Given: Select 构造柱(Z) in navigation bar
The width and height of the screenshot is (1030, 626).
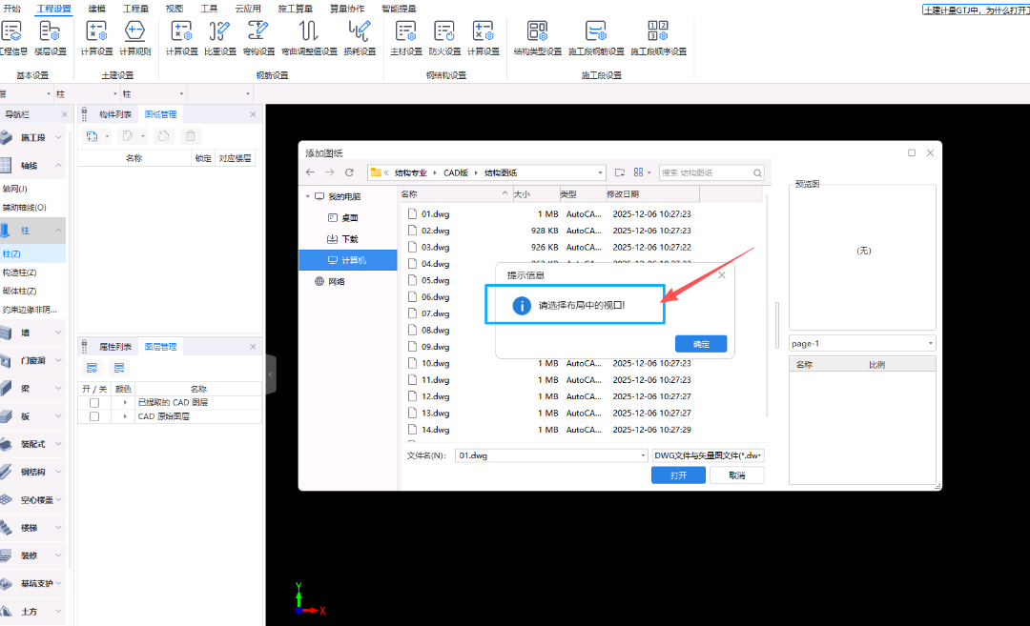Looking at the screenshot, I should coord(19,273).
